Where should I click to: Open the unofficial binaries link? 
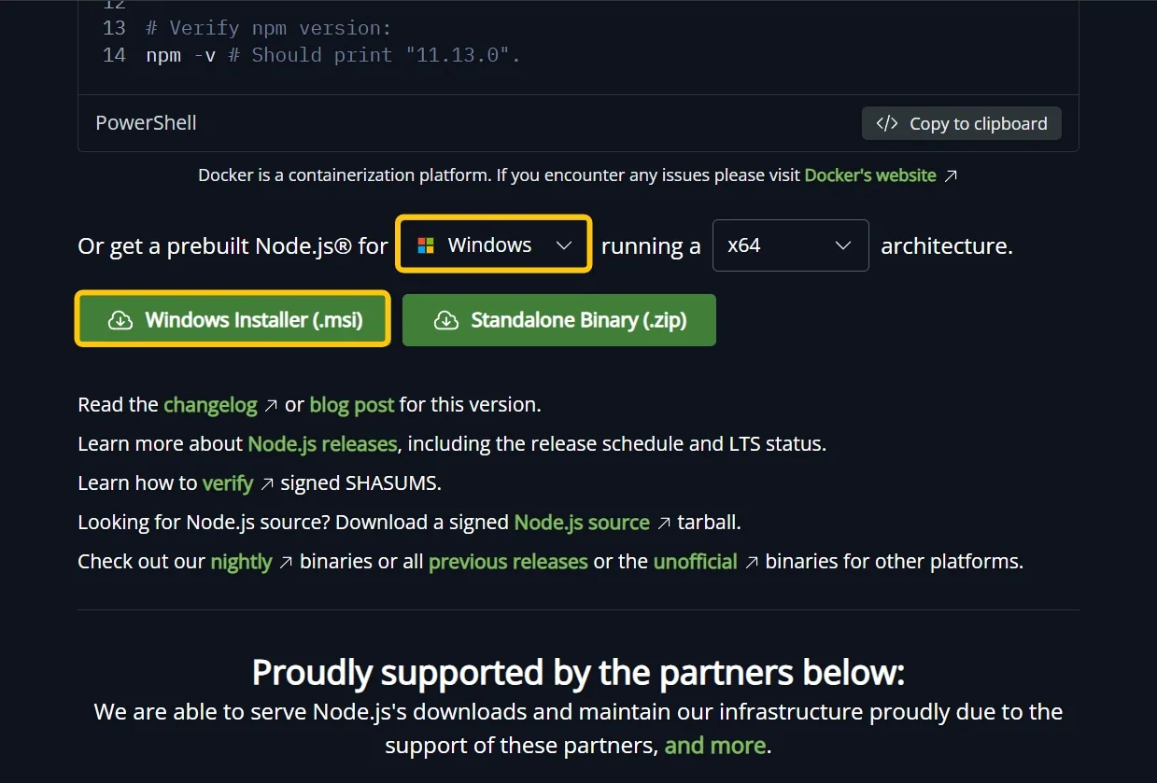(696, 562)
